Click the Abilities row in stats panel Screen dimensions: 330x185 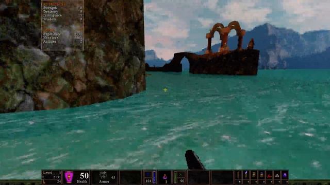point(62,42)
